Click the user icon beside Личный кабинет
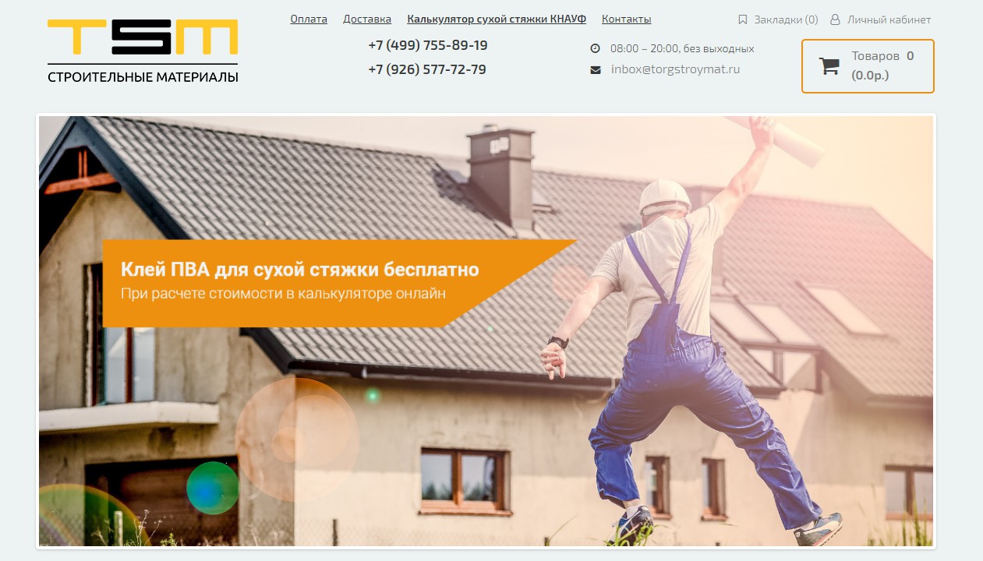The height and width of the screenshot is (561, 983). point(835,19)
